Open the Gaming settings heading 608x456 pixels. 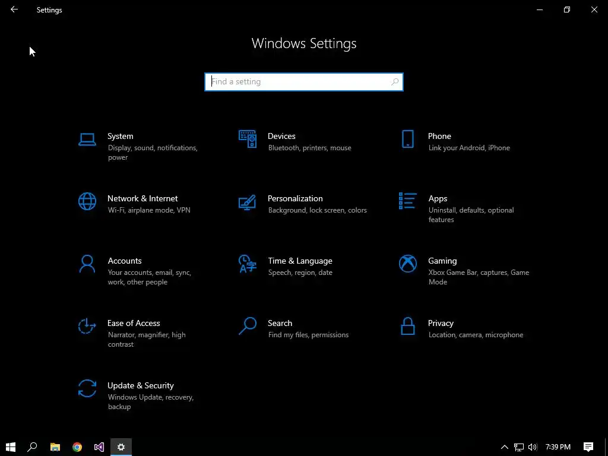442,261
